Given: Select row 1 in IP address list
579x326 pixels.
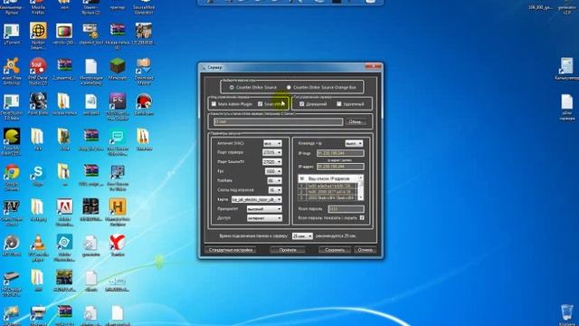Looking at the screenshot, I should 327,187.
